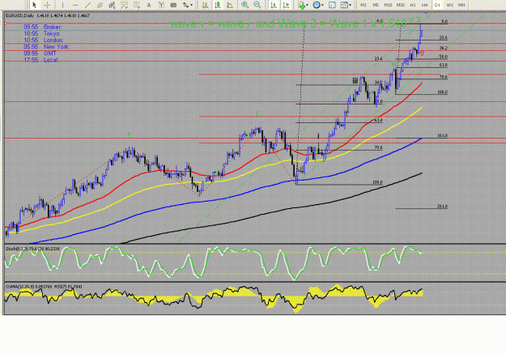506x354 pixels.
Task: Click the rectangle label tool icon
Action: 173,5
